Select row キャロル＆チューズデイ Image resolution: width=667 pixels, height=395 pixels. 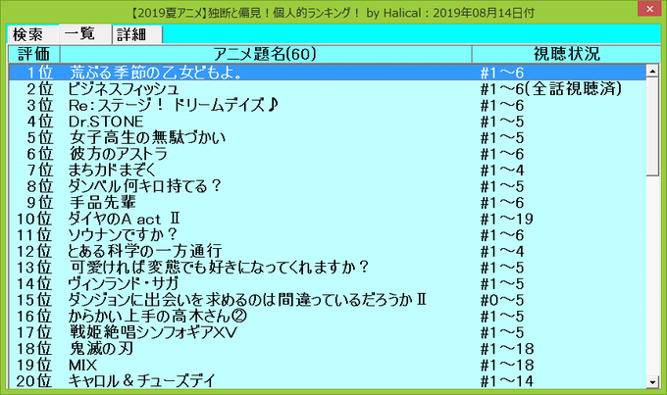(328, 381)
